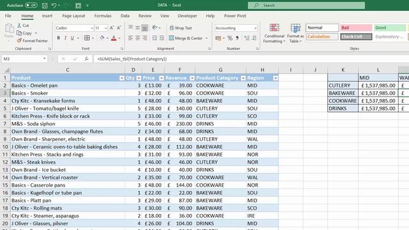
Task: Click the Align Left icon
Action: (x=130, y=38)
